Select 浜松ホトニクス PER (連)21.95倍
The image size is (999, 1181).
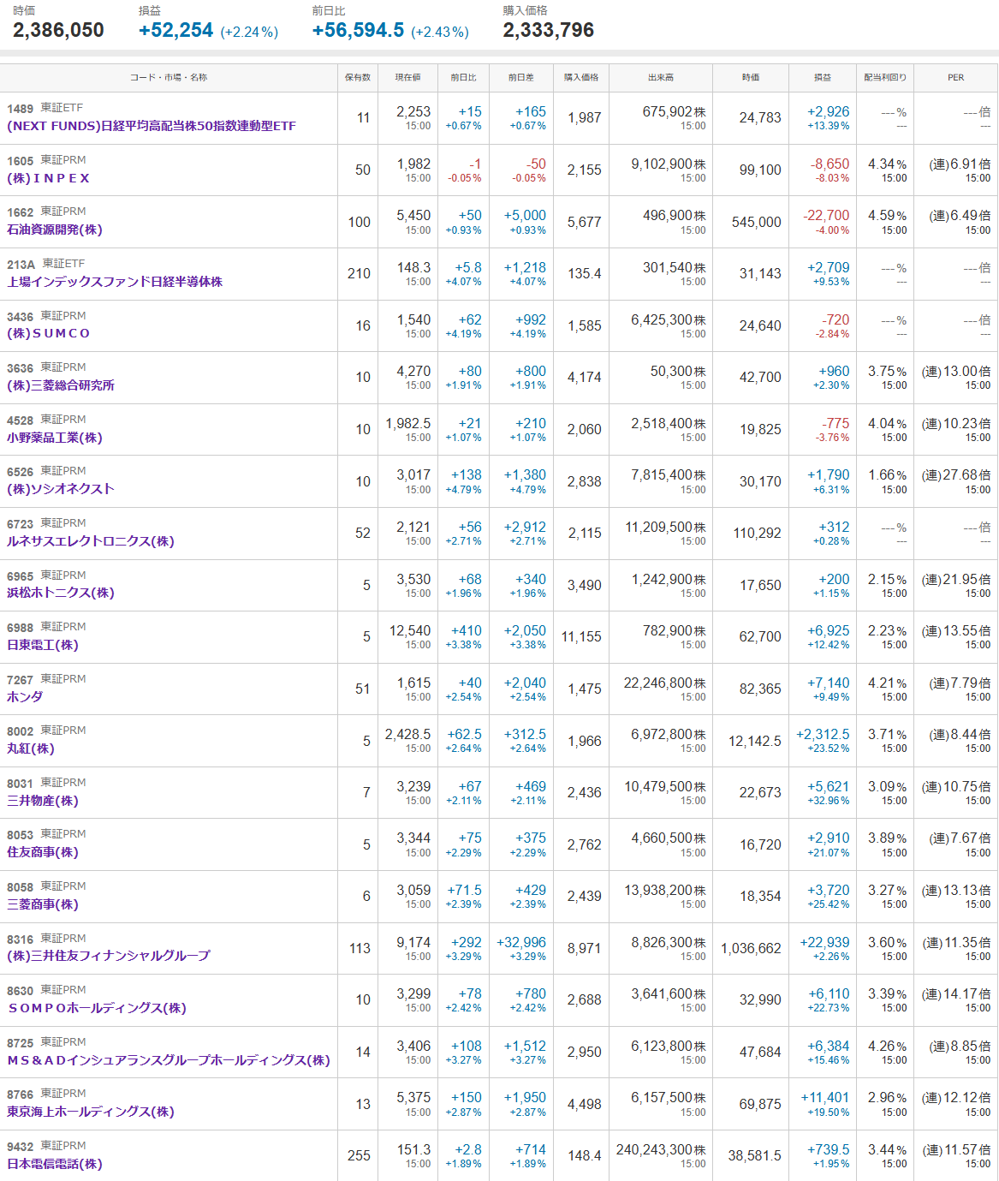955,579
